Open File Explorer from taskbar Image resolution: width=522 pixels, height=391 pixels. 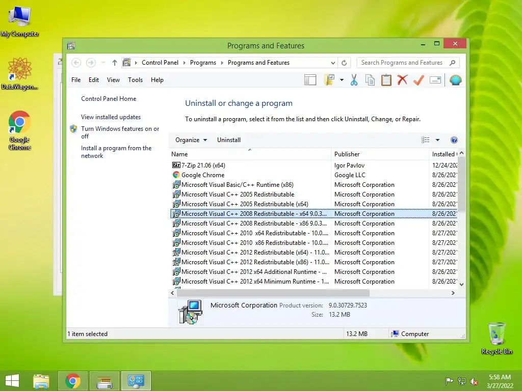[41, 381]
